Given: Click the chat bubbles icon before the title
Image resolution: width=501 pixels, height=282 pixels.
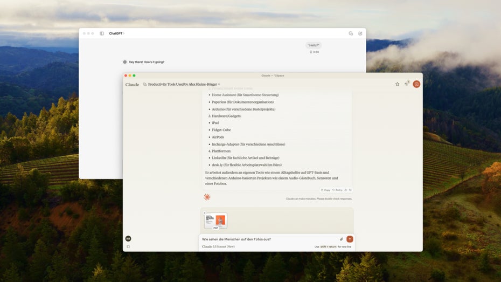Looking at the screenshot, I should click(x=145, y=85).
